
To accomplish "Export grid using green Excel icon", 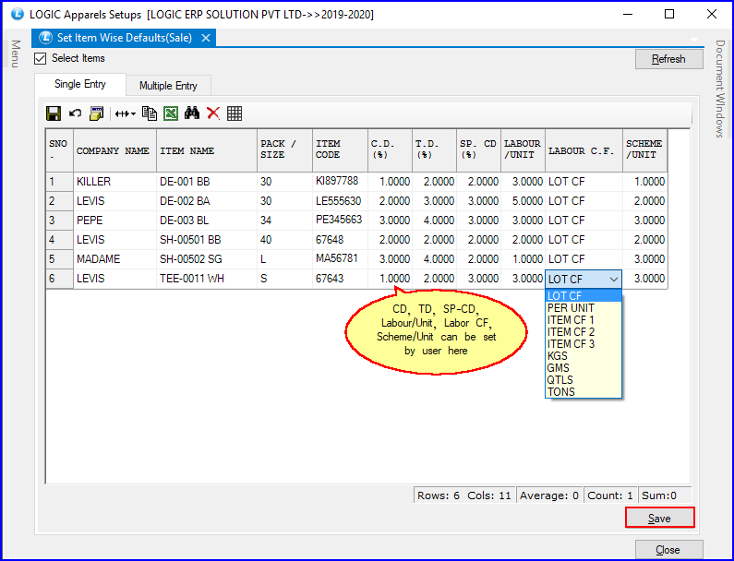I will [171, 113].
